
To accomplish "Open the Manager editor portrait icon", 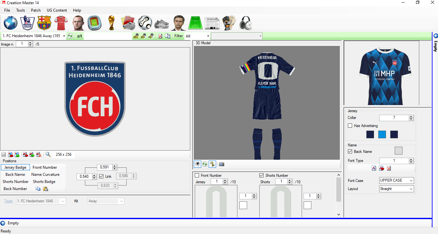I will [179, 23].
